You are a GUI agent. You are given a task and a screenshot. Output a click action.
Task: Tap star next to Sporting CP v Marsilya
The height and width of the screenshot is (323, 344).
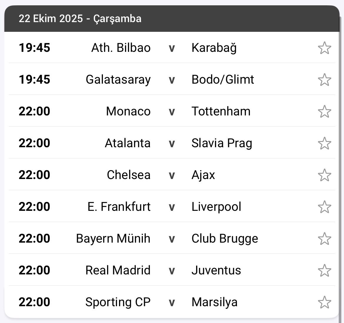click(324, 302)
